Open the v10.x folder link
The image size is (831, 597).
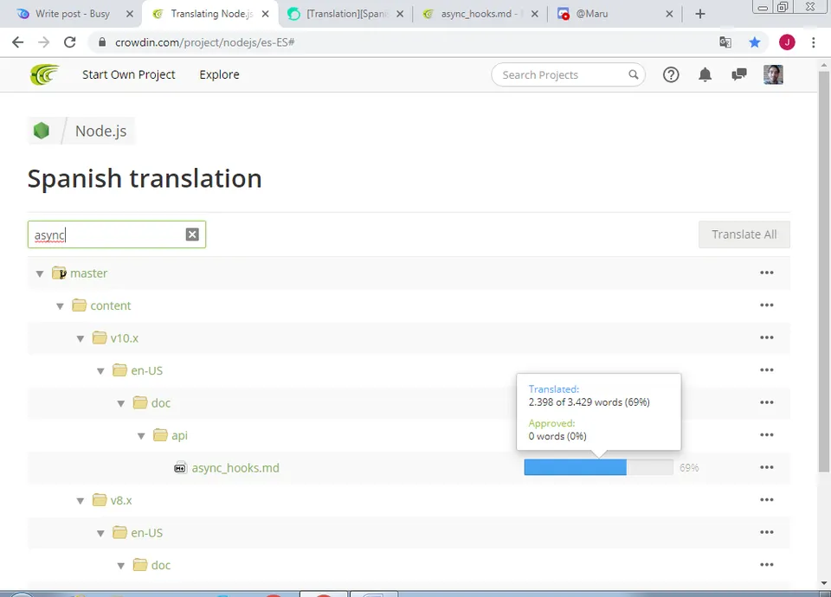[124, 338]
